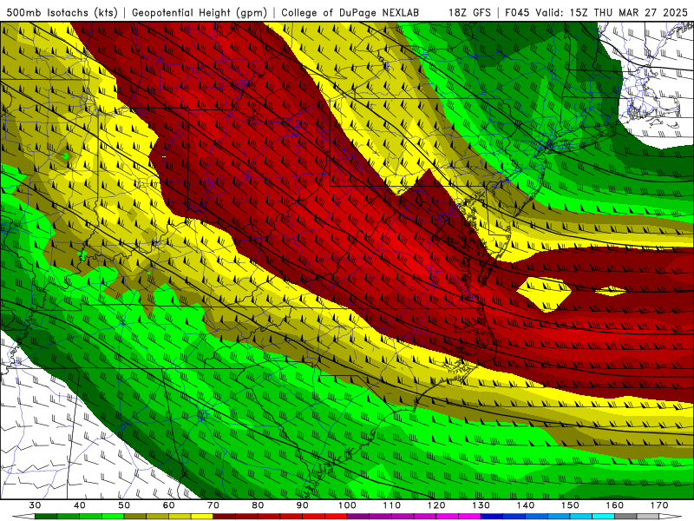Click the '80' label on the color scale
Viewport: 694px width, 521px height.
(x=258, y=505)
